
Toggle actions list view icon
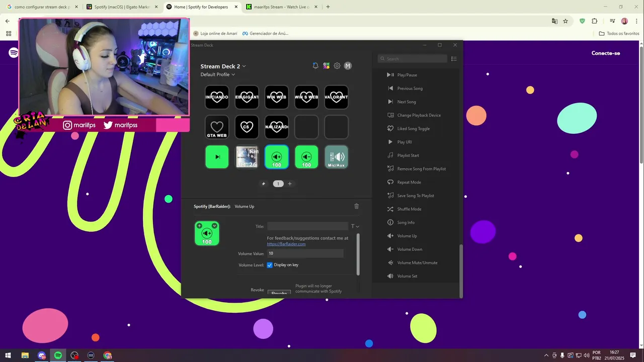coord(454,59)
